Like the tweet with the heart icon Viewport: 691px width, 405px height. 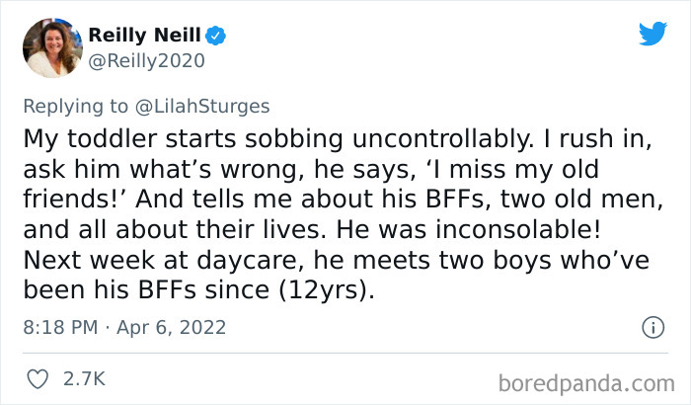[39, 378]
